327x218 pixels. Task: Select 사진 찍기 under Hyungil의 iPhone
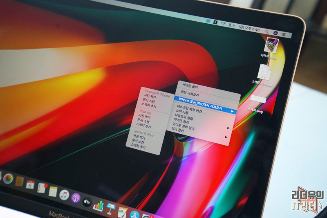(x=150, y=97)
